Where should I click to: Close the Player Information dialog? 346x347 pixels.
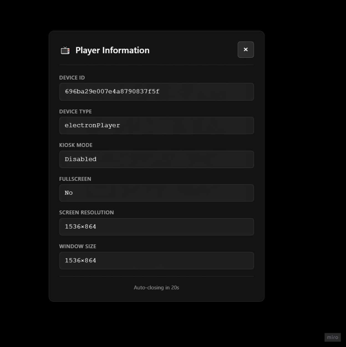point(246,50)
